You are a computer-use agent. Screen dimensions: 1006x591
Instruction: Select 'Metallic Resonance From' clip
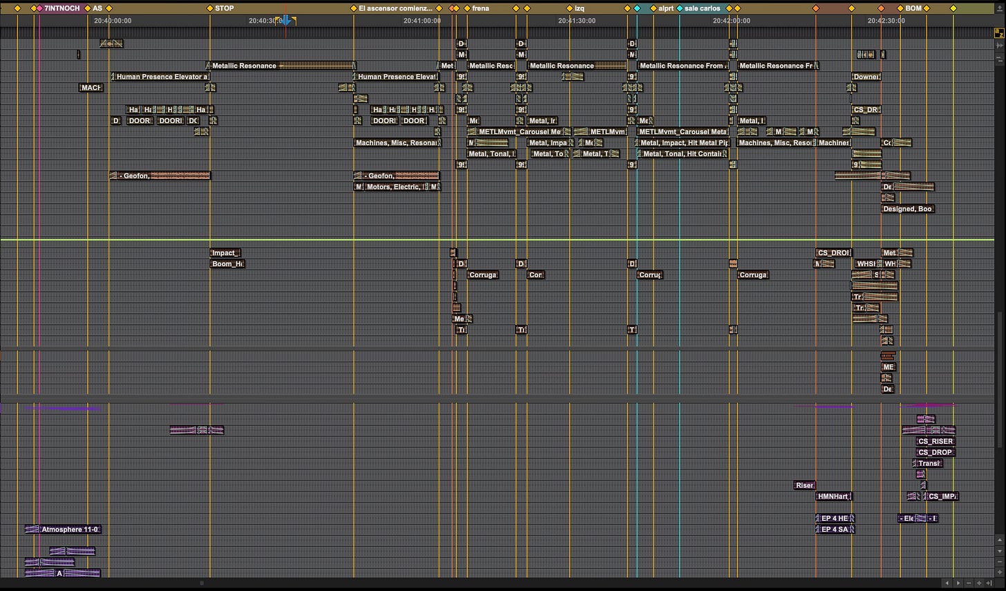click(683, 66)
